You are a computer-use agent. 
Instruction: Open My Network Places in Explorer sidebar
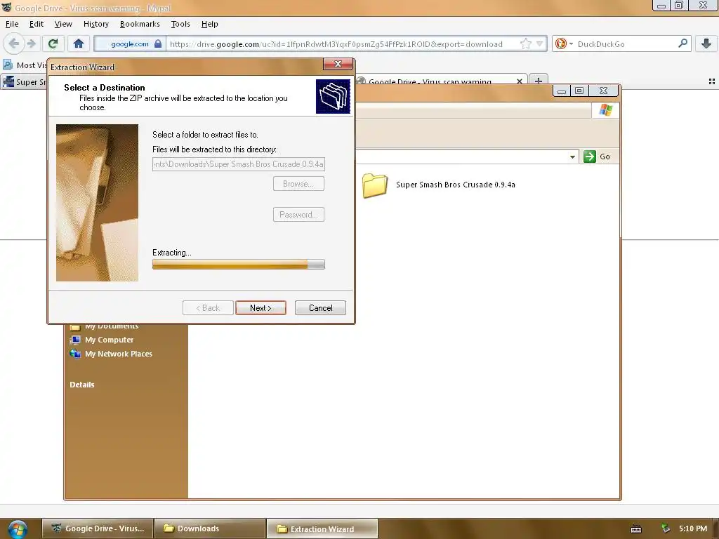[110, 354]
